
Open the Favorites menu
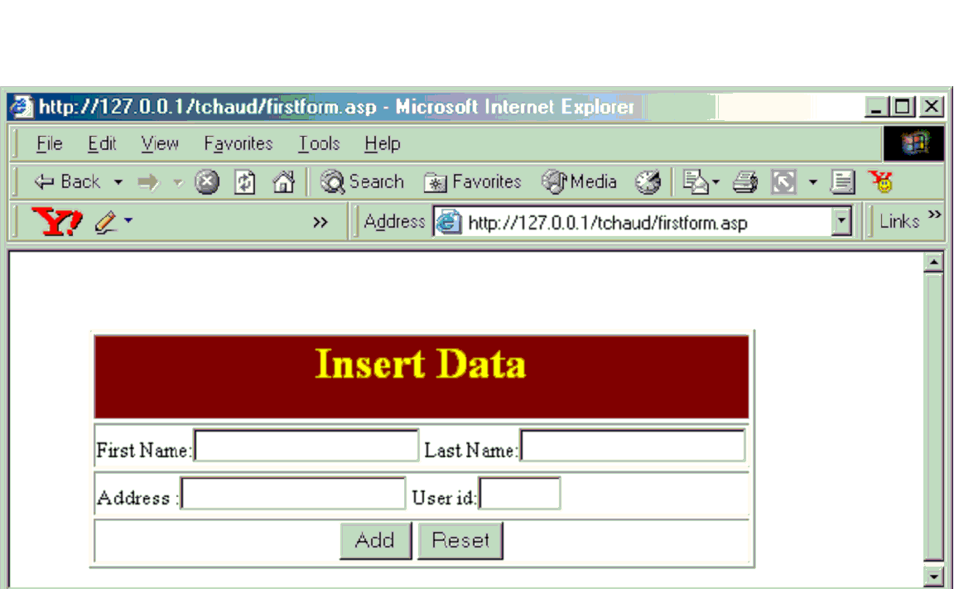point(238,143)
